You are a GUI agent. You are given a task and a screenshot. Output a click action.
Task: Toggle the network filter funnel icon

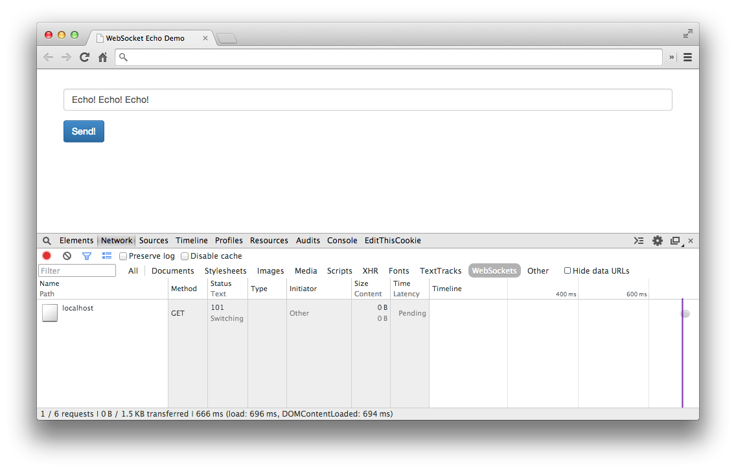(x=87, y=256)
